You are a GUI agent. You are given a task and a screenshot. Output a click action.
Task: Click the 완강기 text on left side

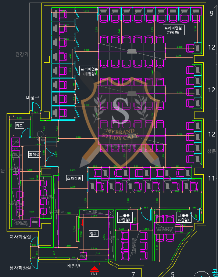[x=22, y=54]
